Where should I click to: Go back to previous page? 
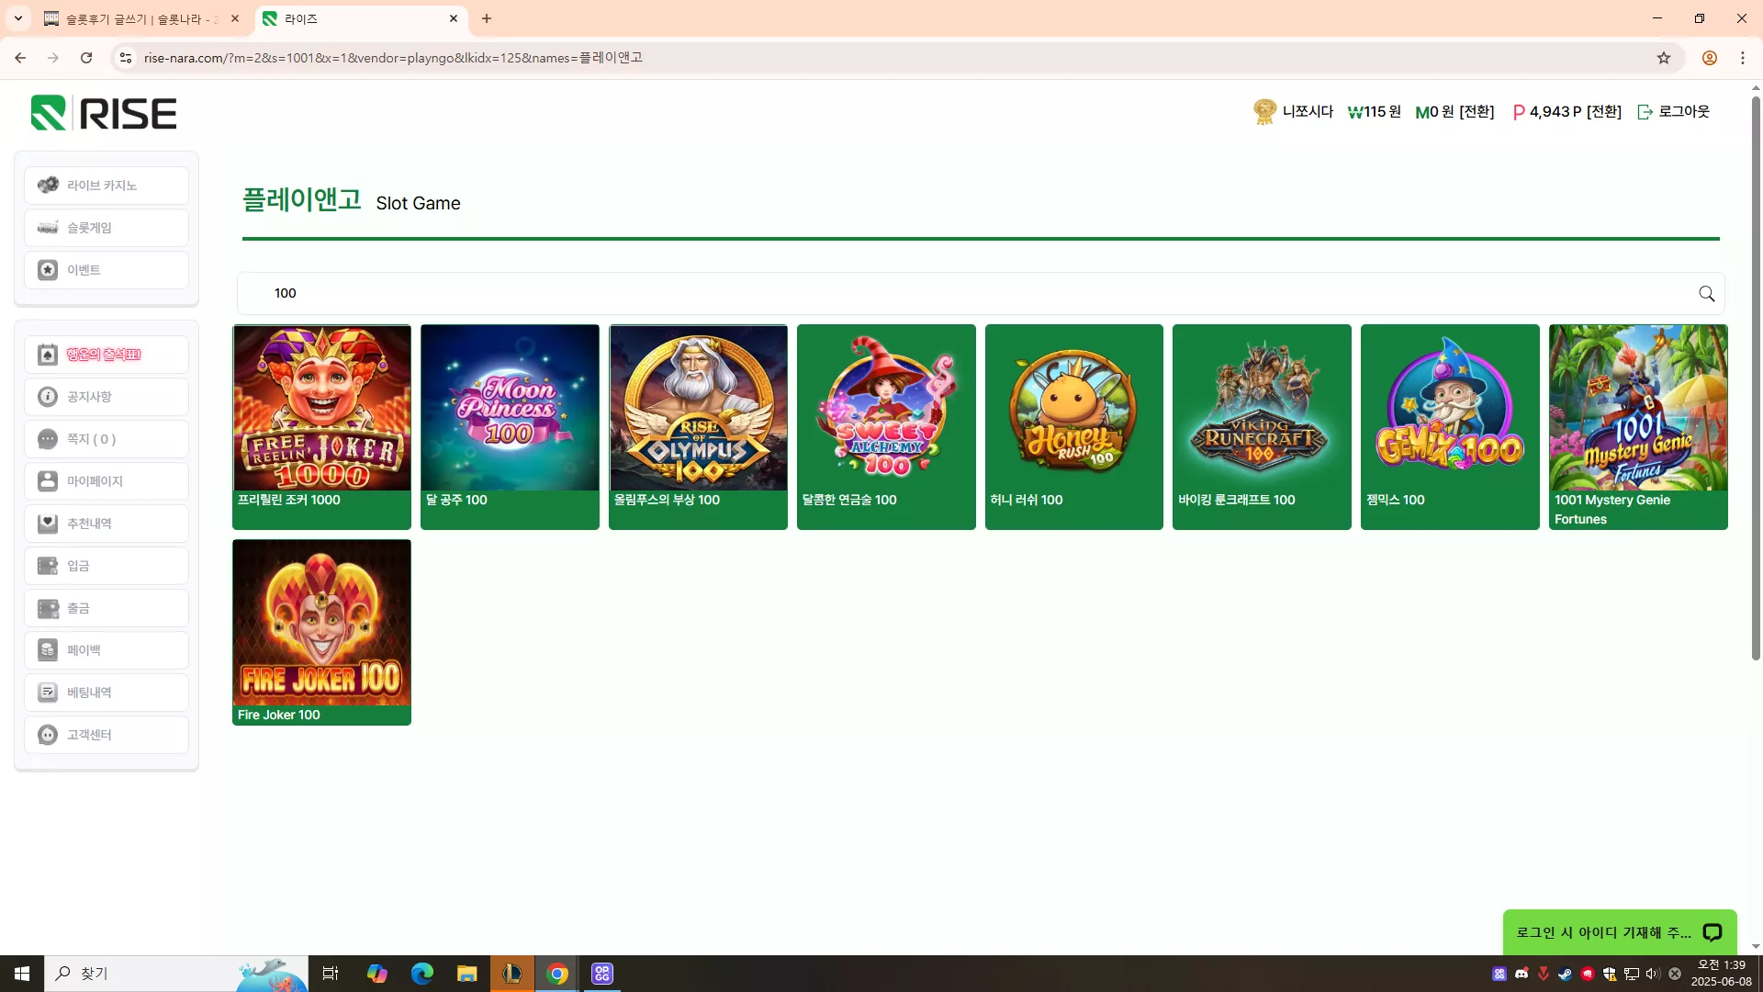click(x=20, y=58)
